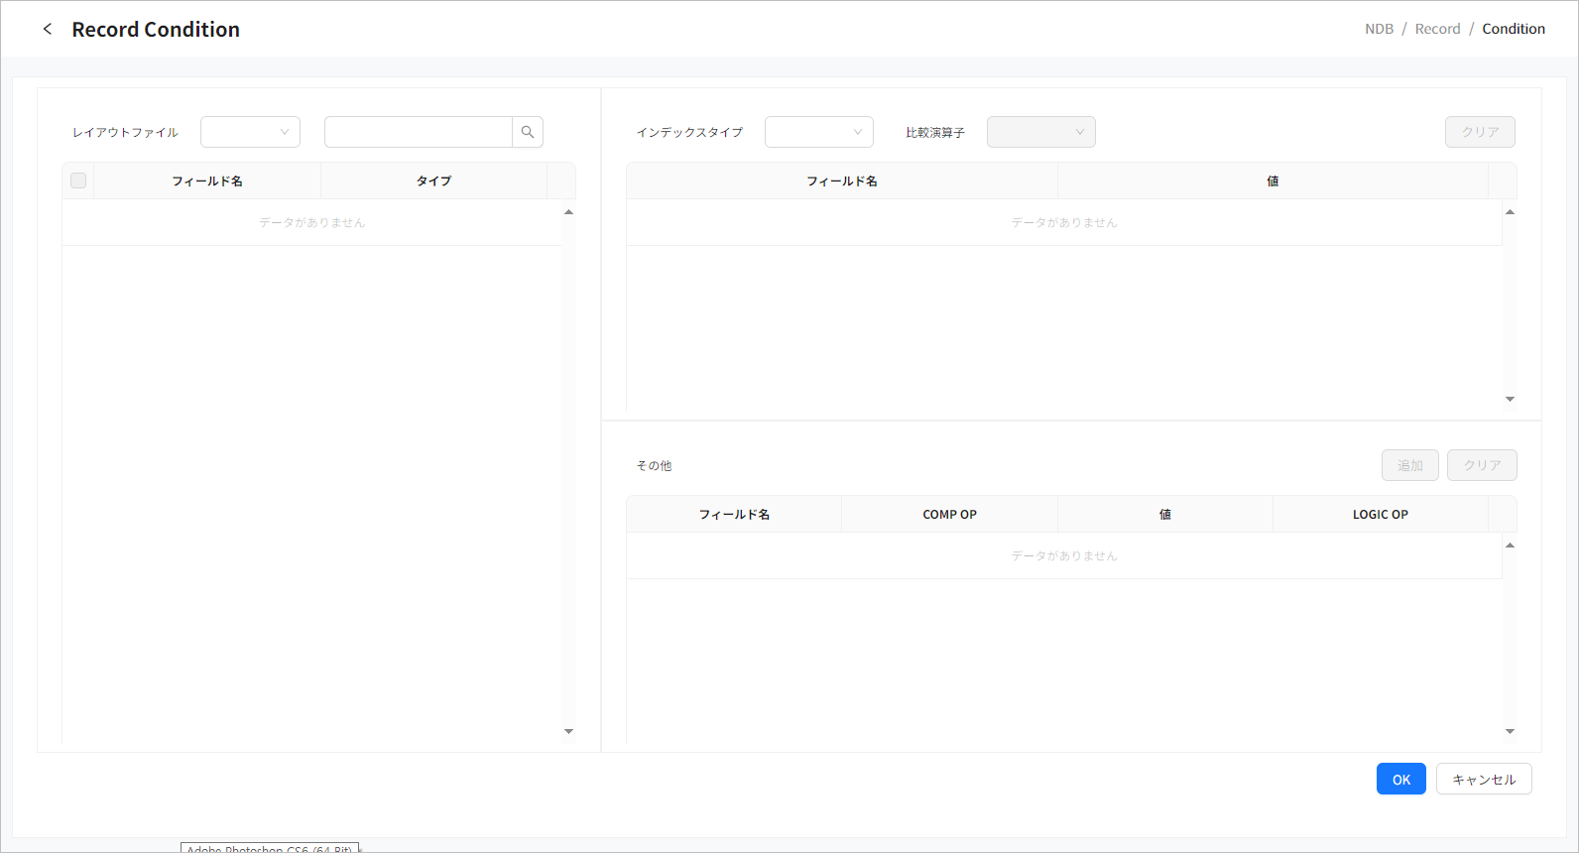1579x853 pixels.
Task: Toggle the select-all checkbox in field table header
Action: 78,181
